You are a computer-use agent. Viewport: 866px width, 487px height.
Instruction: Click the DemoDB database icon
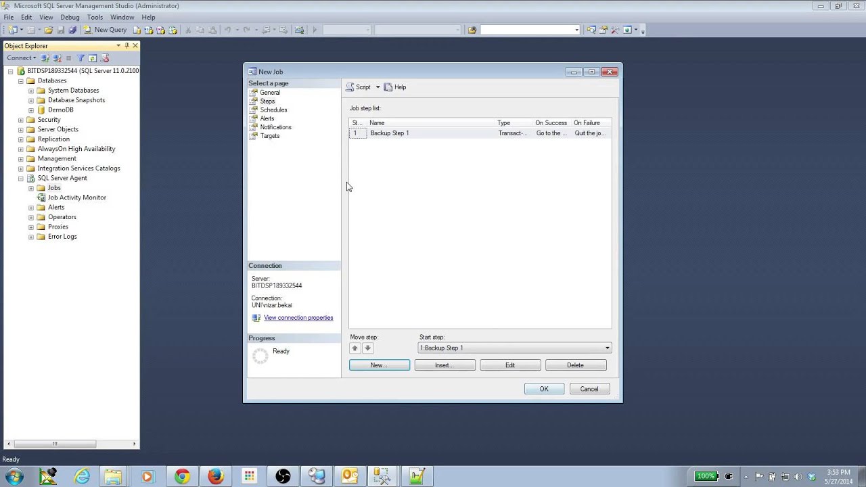[41, 110]
